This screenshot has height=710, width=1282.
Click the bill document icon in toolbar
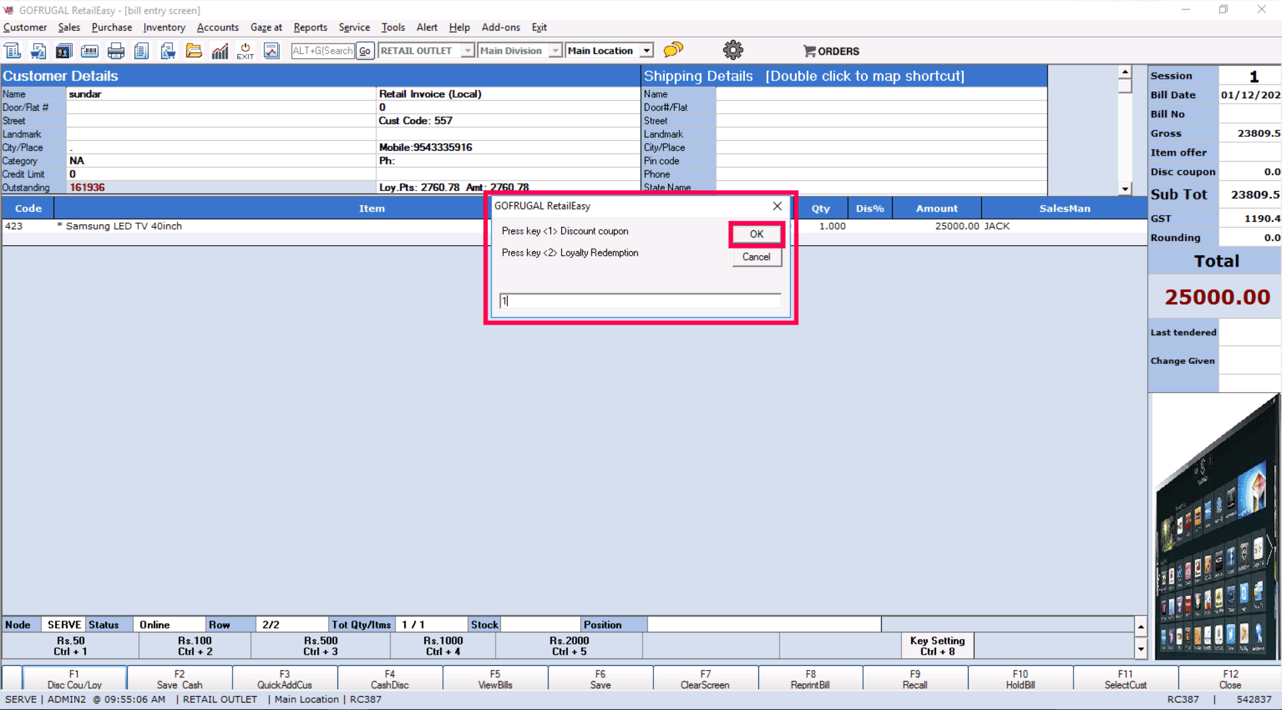click(x=13, y=51)
